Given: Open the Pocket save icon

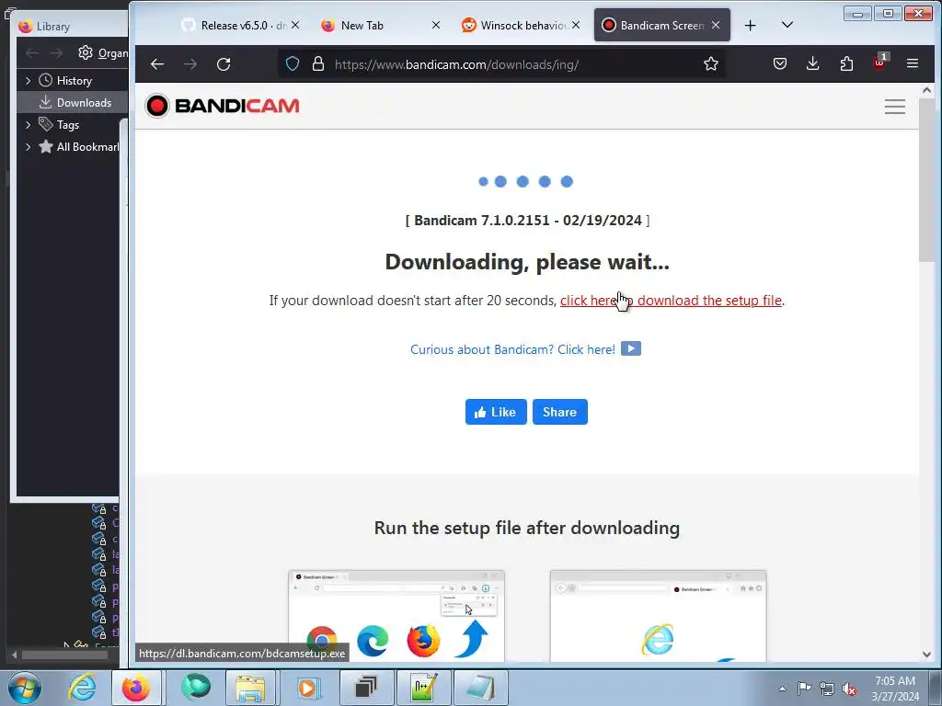Looking at the screenshot, I should pyautogui.click(x=780, y=63).
